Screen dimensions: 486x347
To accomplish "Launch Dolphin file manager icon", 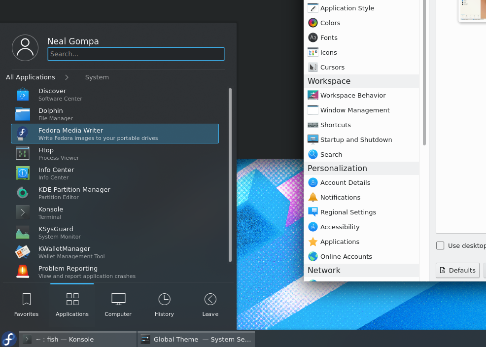I will pyautogui.click(x=23, y=114).
